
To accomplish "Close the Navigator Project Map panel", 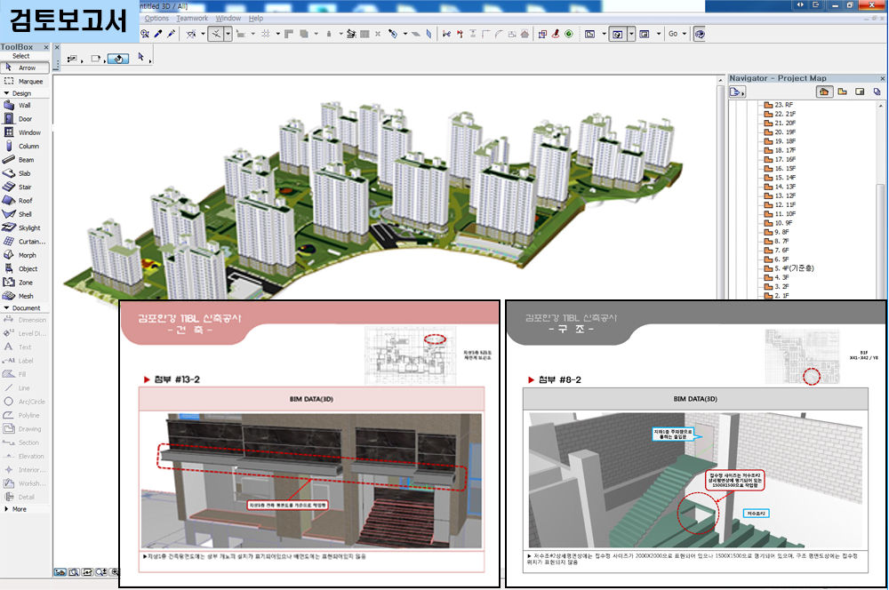I will pyautogui.click(x=882, y=79).
